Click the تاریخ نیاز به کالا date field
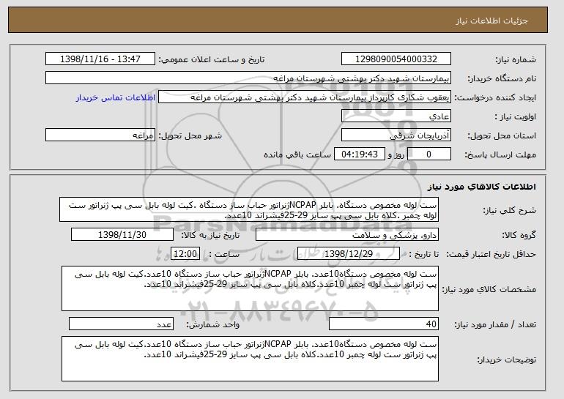Viewport: 564px width, 399px height. coord(122,235)
